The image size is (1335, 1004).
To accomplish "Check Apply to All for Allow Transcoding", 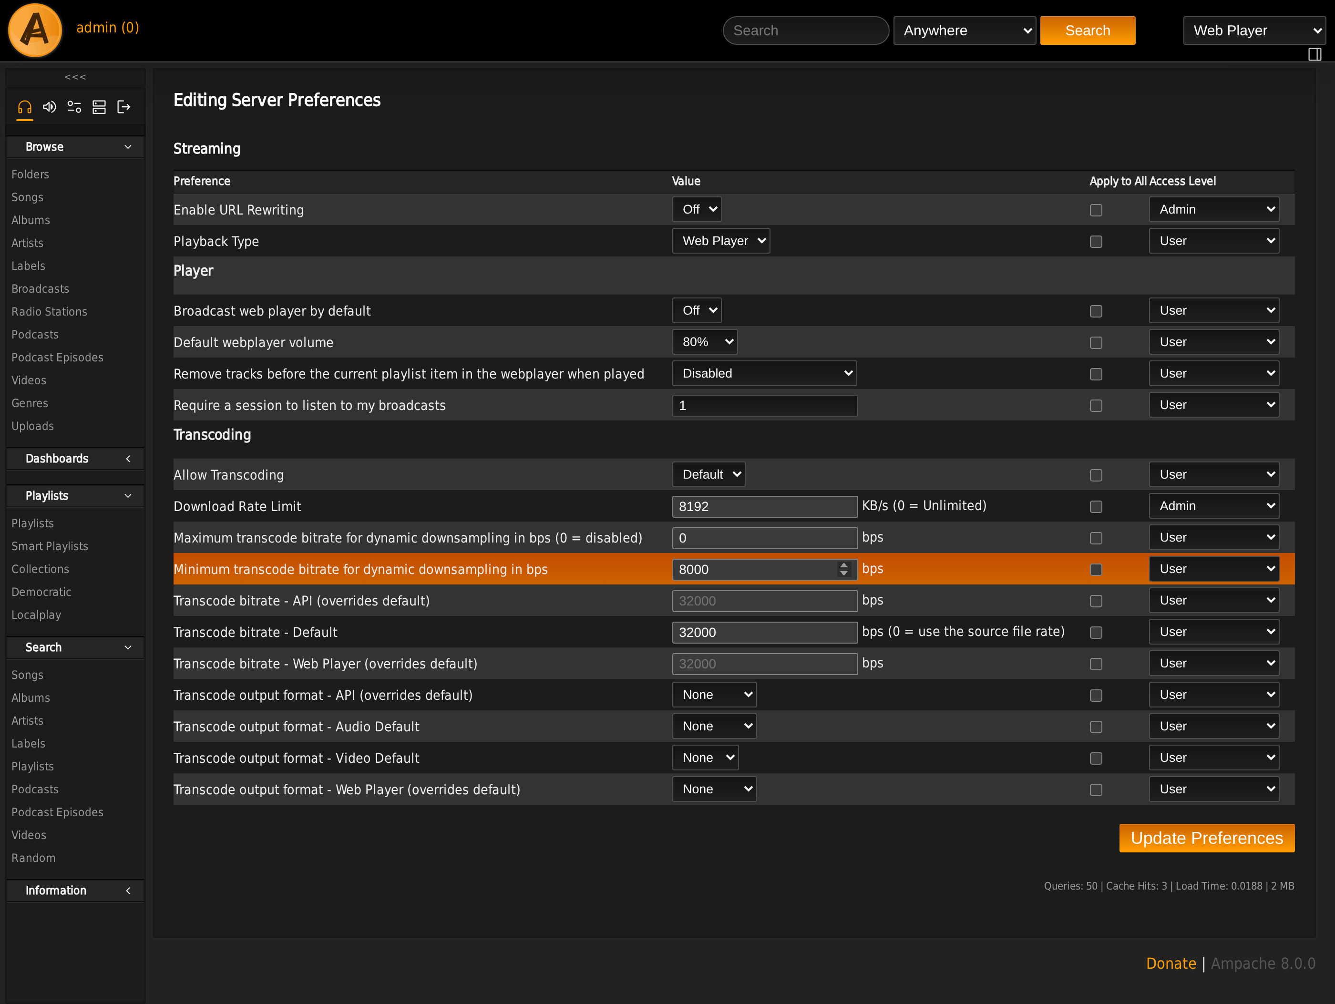I will click(1096, 475).
